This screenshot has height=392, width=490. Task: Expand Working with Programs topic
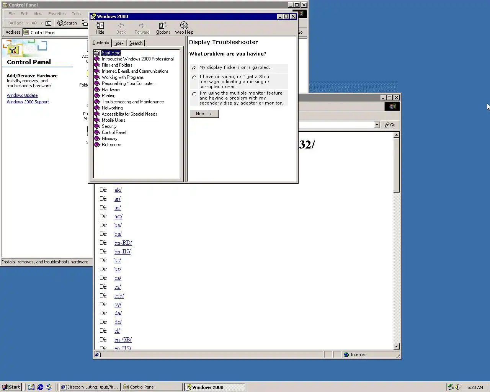pyautogui.click(x=122, y=77)
